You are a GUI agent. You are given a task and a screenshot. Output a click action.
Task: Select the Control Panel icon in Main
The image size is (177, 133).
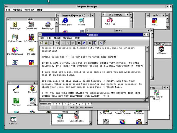coord(31,26)
